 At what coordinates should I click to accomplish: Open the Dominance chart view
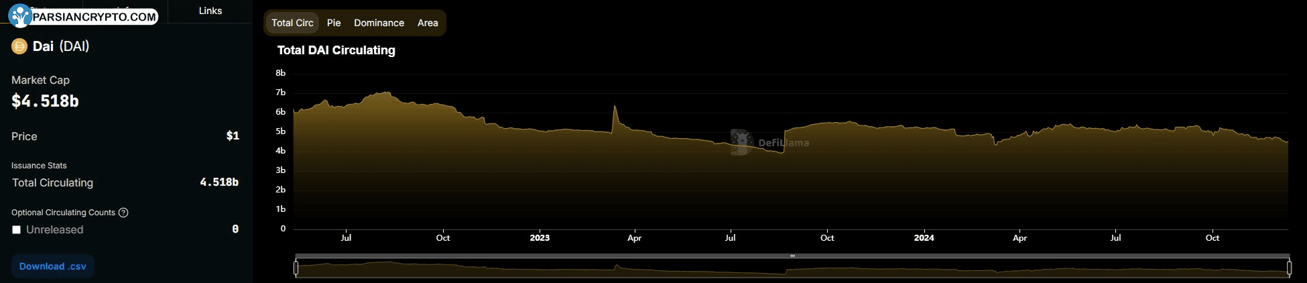379,23
